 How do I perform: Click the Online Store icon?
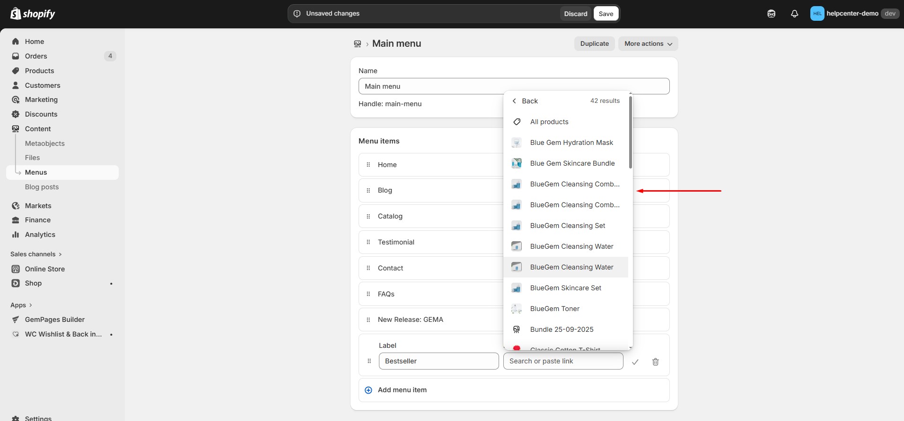[16, 269]
